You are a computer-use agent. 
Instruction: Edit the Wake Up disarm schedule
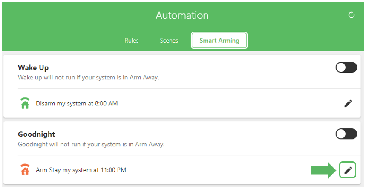[x=348, y=103]
